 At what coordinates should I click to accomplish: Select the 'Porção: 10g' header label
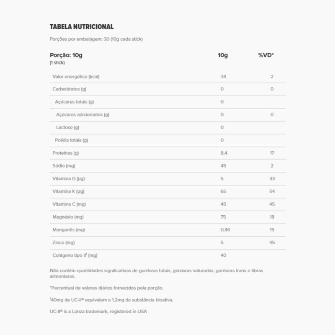coord(66,55)
